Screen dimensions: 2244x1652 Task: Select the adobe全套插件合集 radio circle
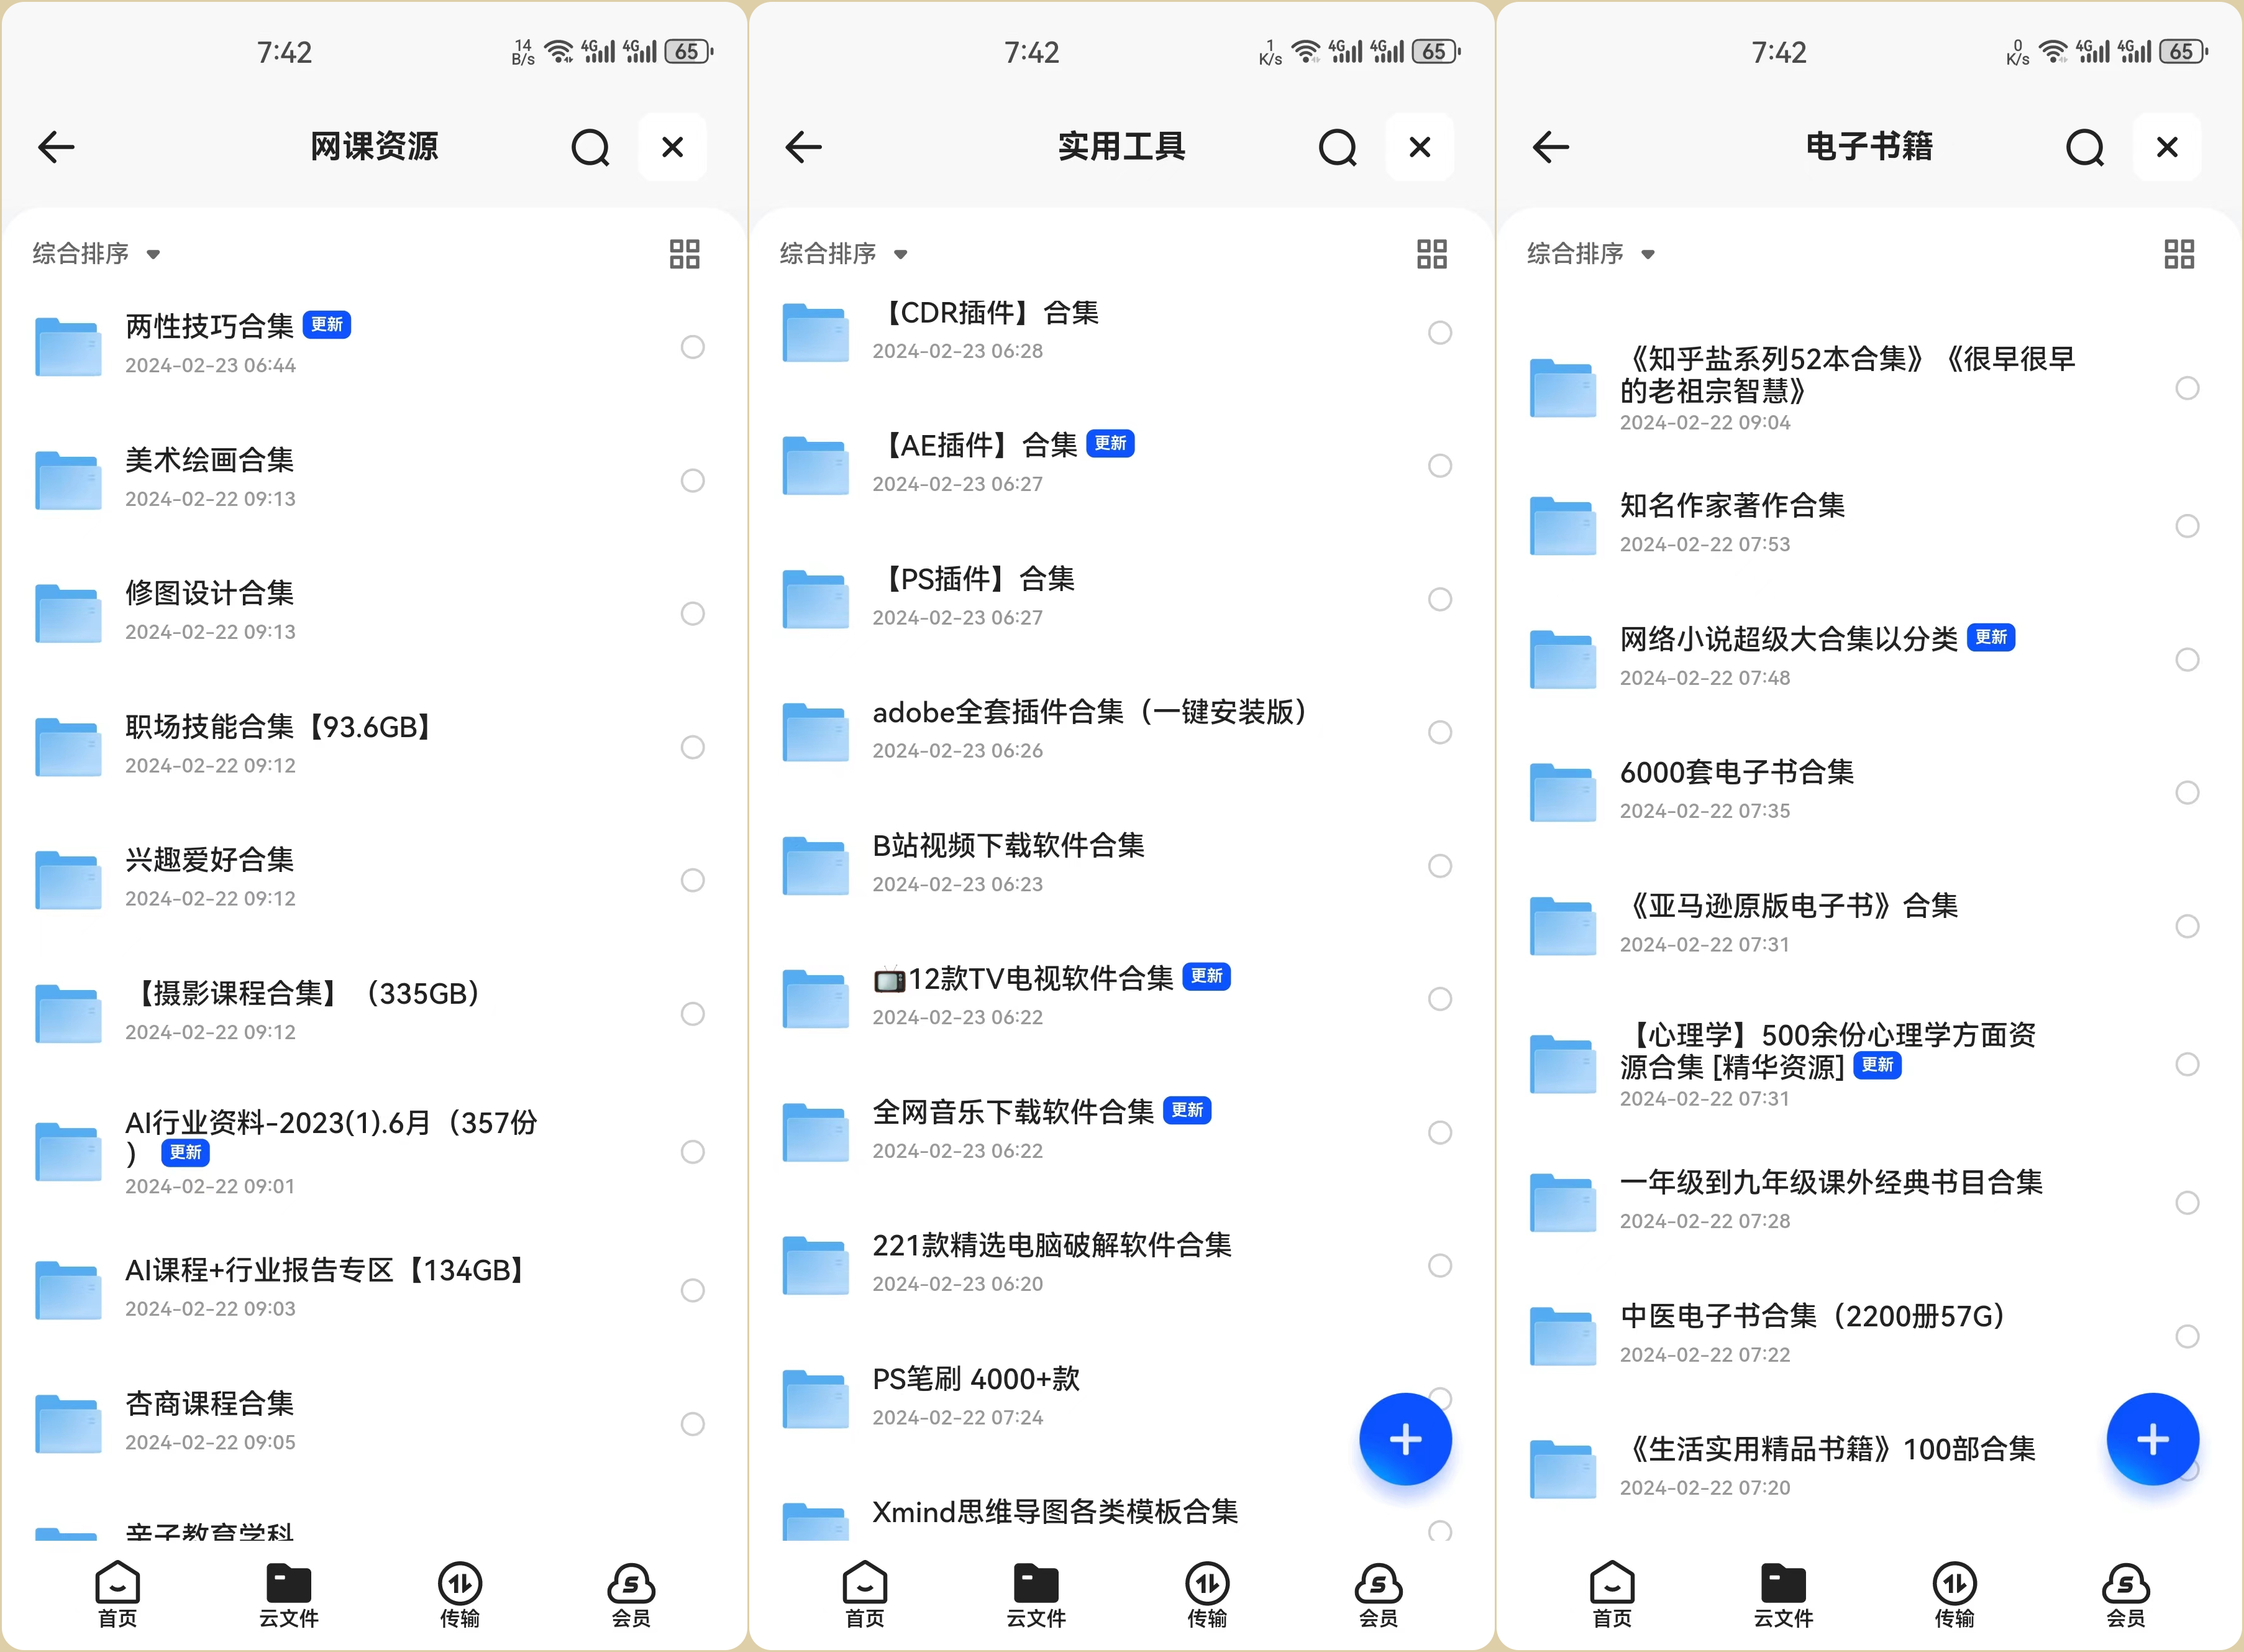(x=1440, y=732)
